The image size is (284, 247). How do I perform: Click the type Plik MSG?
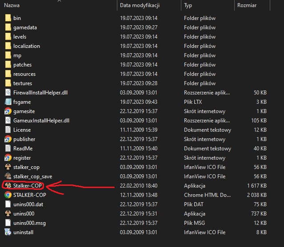(x=194, y=223)
